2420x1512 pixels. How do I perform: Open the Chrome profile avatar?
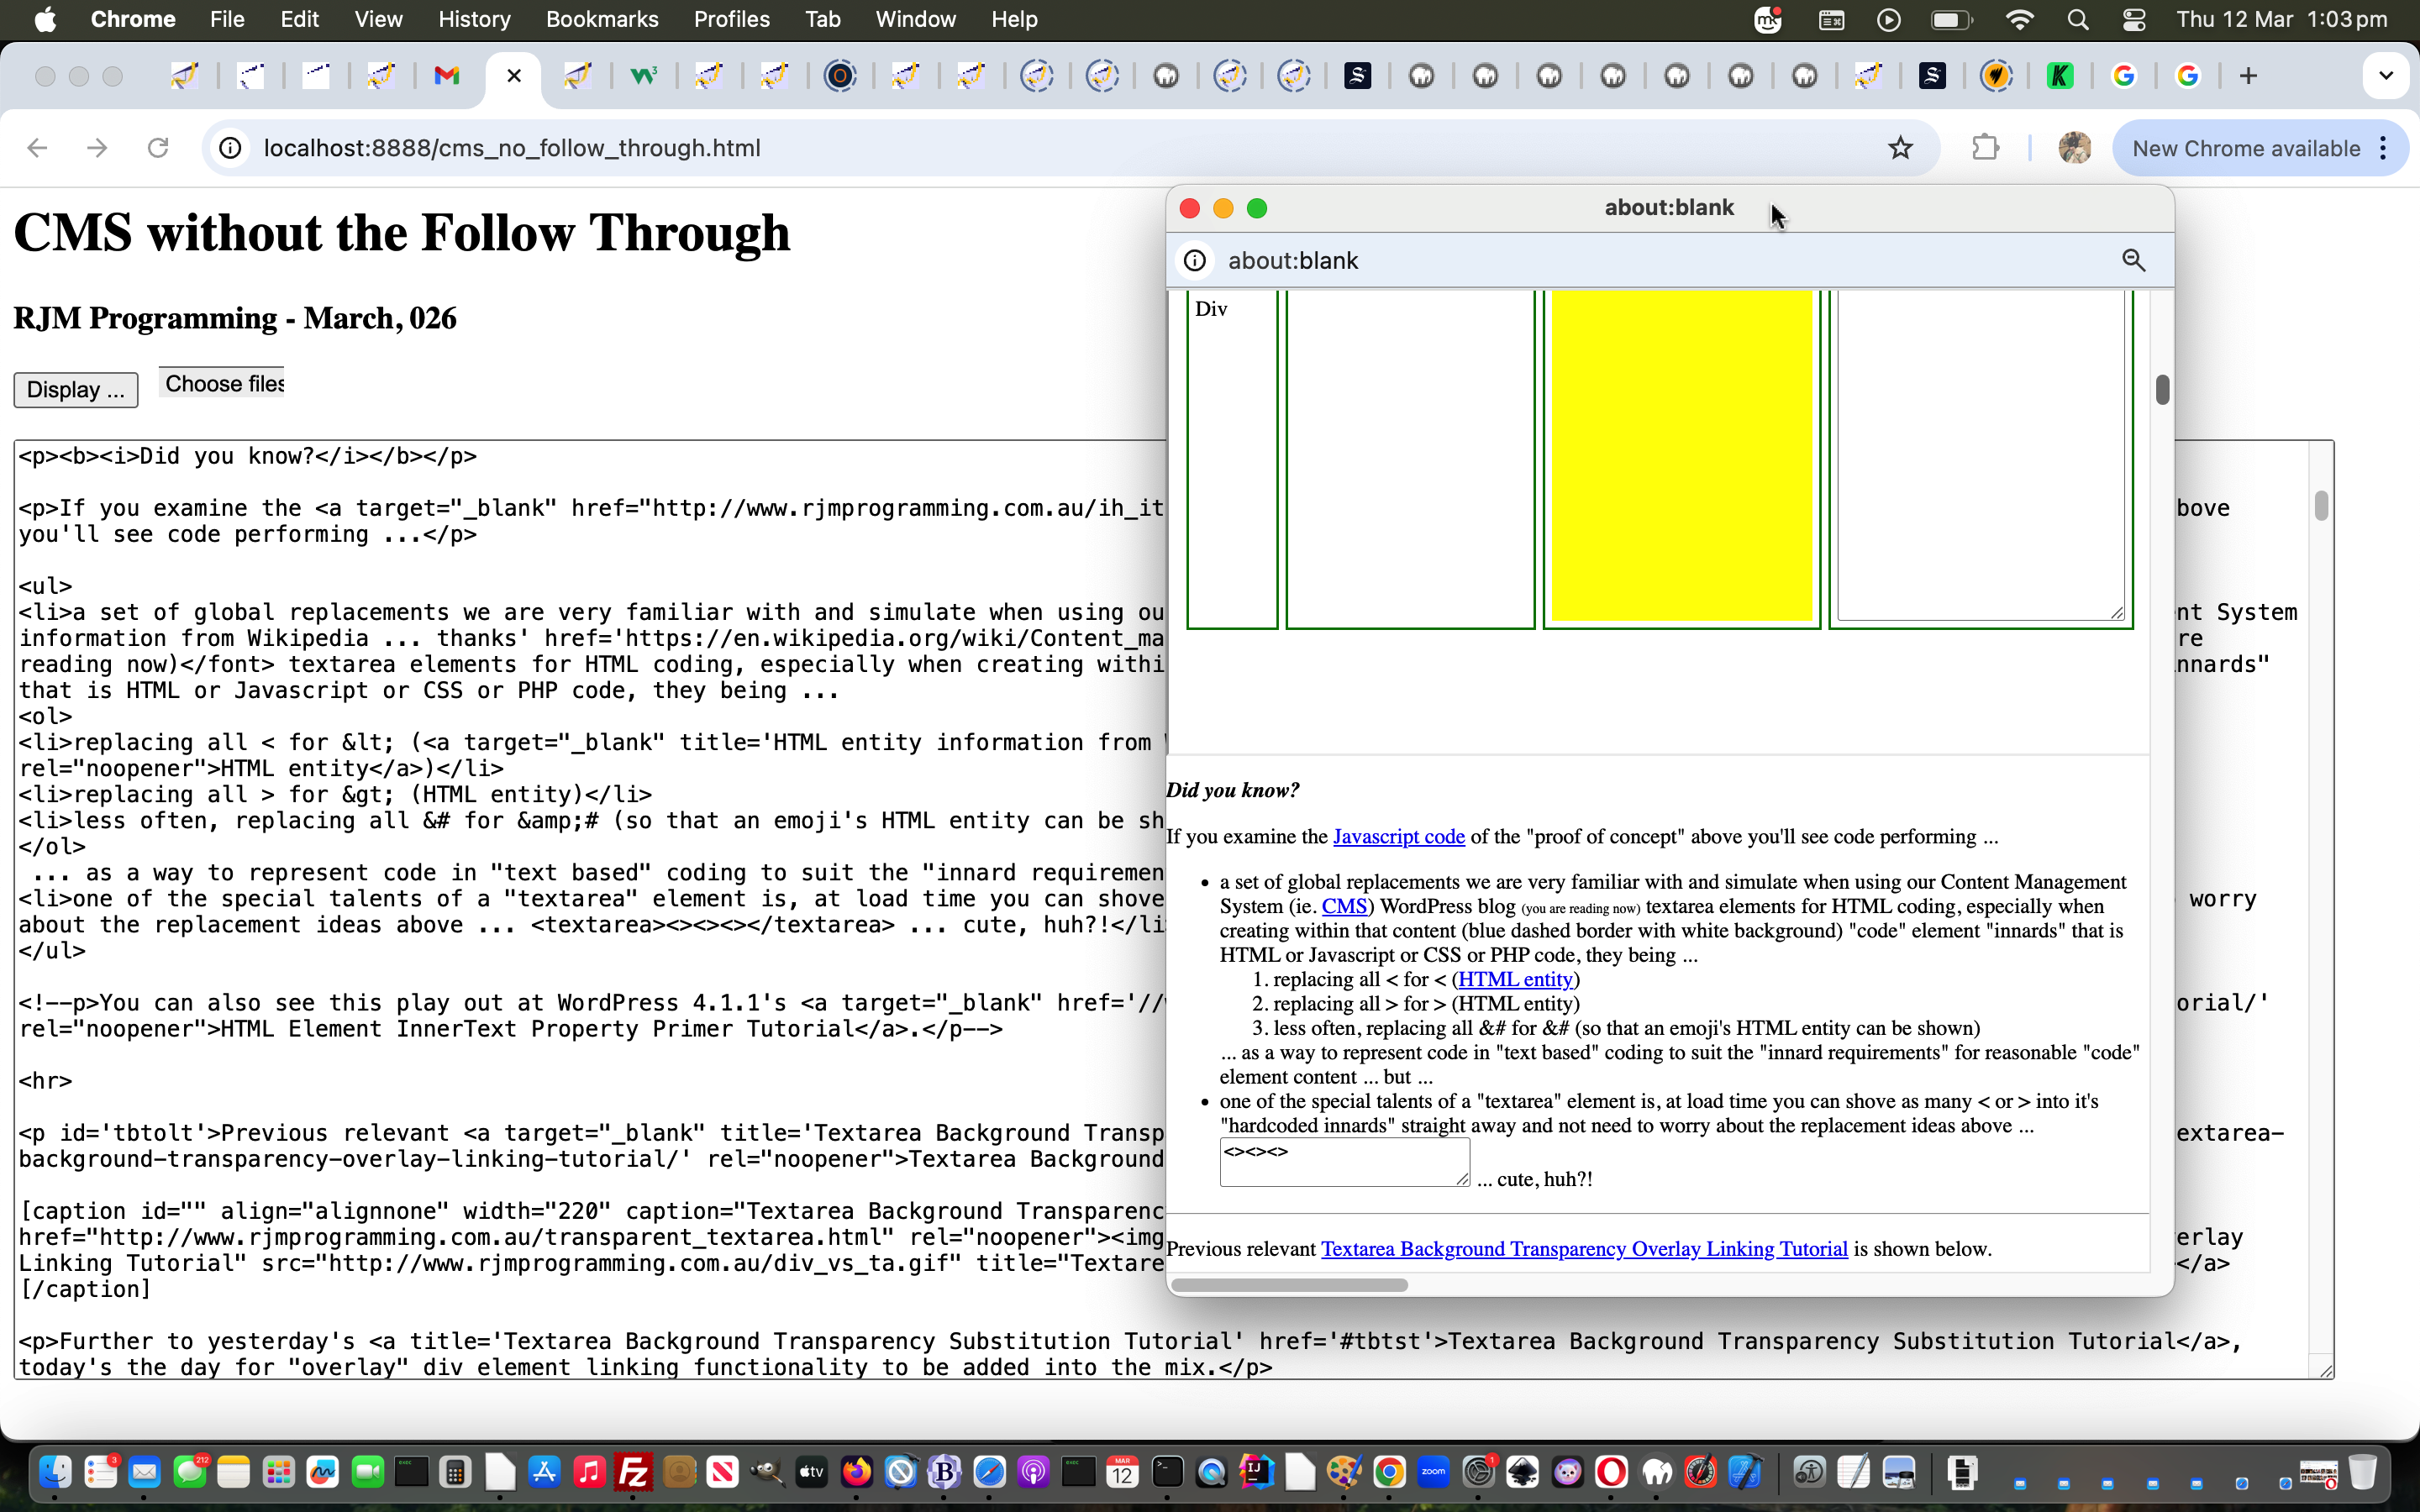(x=2074, y=147)
